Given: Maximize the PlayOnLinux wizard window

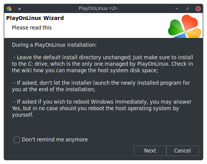Looking at the screenshot, I should coord(187,9).
